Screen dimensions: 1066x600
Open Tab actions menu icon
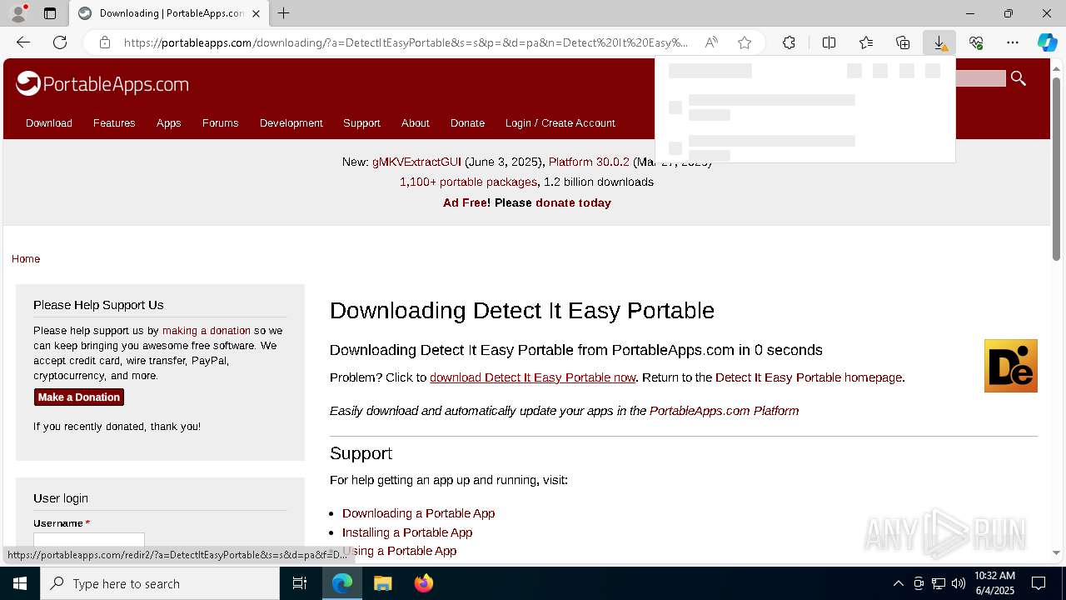pyautogui.click(x=50, y=13)
